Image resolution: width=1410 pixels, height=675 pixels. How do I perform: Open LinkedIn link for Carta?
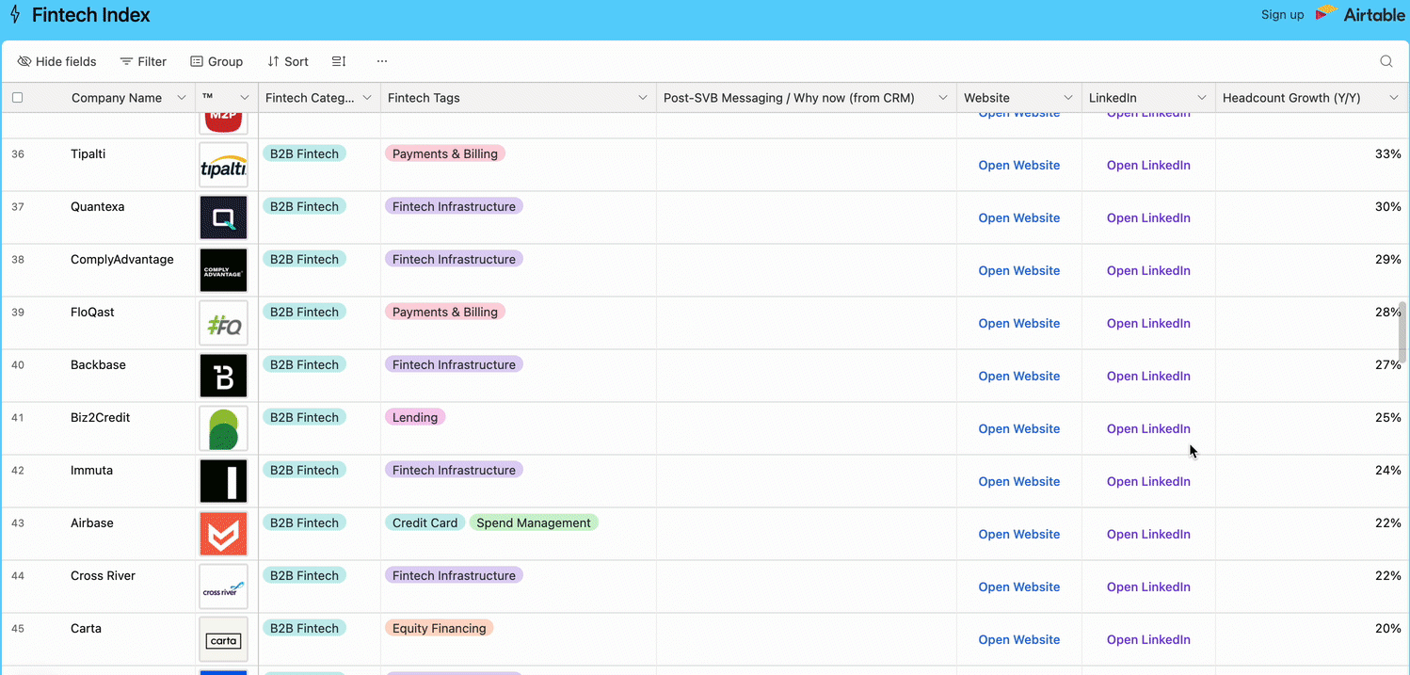1148,640
